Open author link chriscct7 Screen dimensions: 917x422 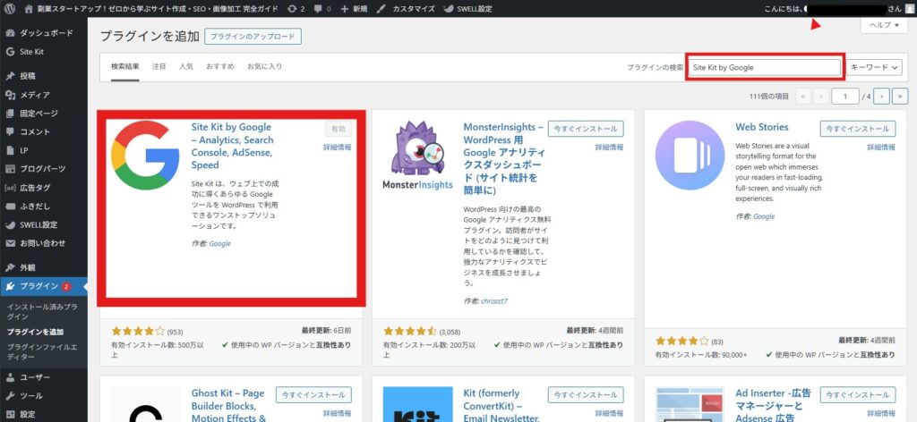tap(494, 301)
